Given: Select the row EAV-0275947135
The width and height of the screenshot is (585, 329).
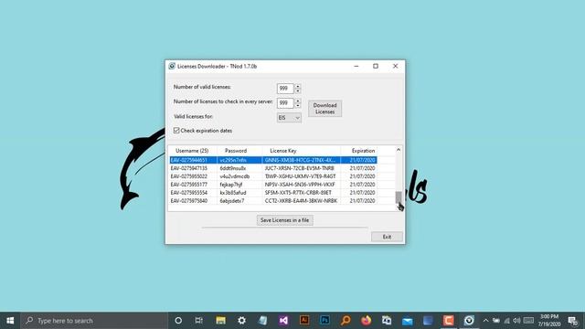Looking at the screenshot, I should click(272, 168).
